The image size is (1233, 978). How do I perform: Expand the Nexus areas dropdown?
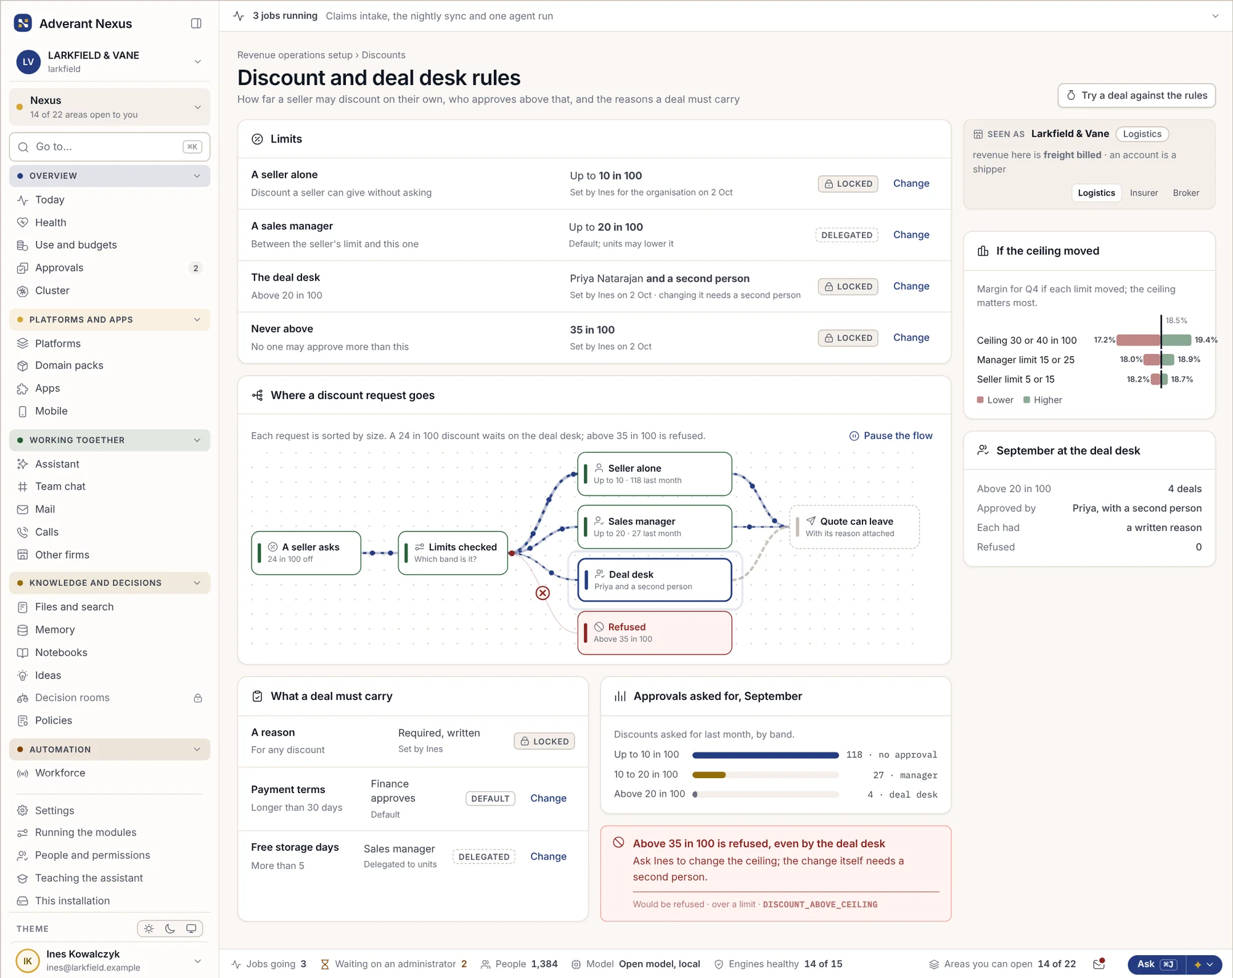click(110, 107)
